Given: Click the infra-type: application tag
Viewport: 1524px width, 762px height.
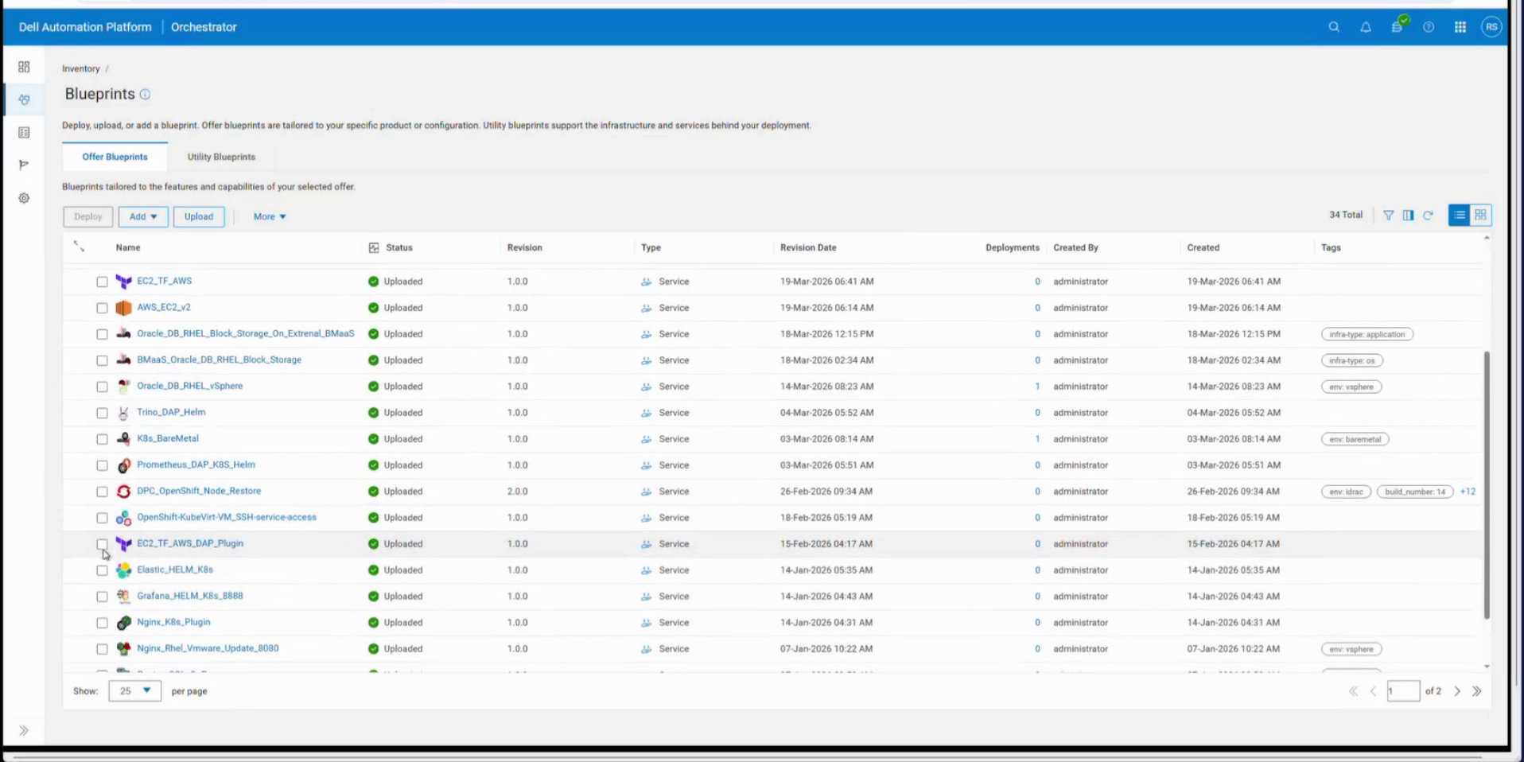Looking at the screenshot, I should coord(1367,334).
